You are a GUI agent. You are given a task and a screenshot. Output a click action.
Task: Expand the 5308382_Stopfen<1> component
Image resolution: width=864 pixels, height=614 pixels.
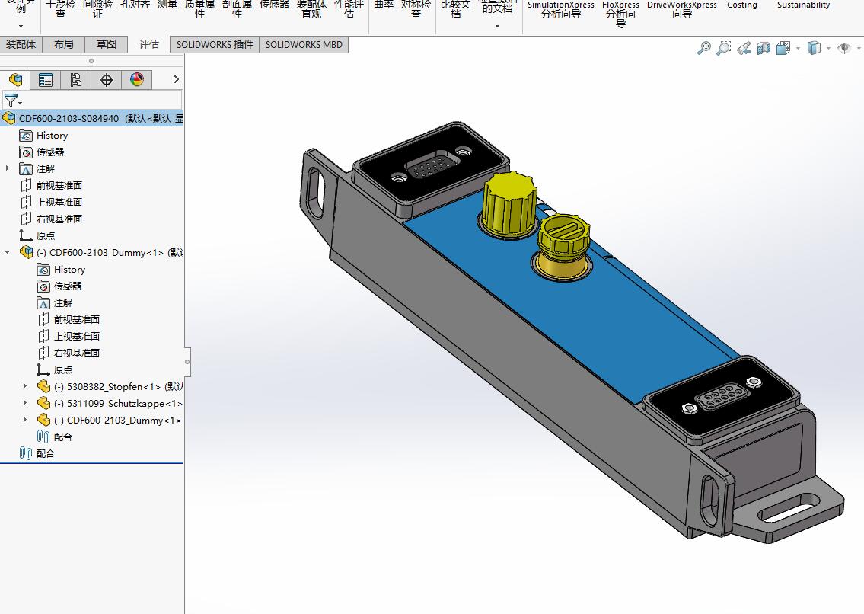point(25,386)
